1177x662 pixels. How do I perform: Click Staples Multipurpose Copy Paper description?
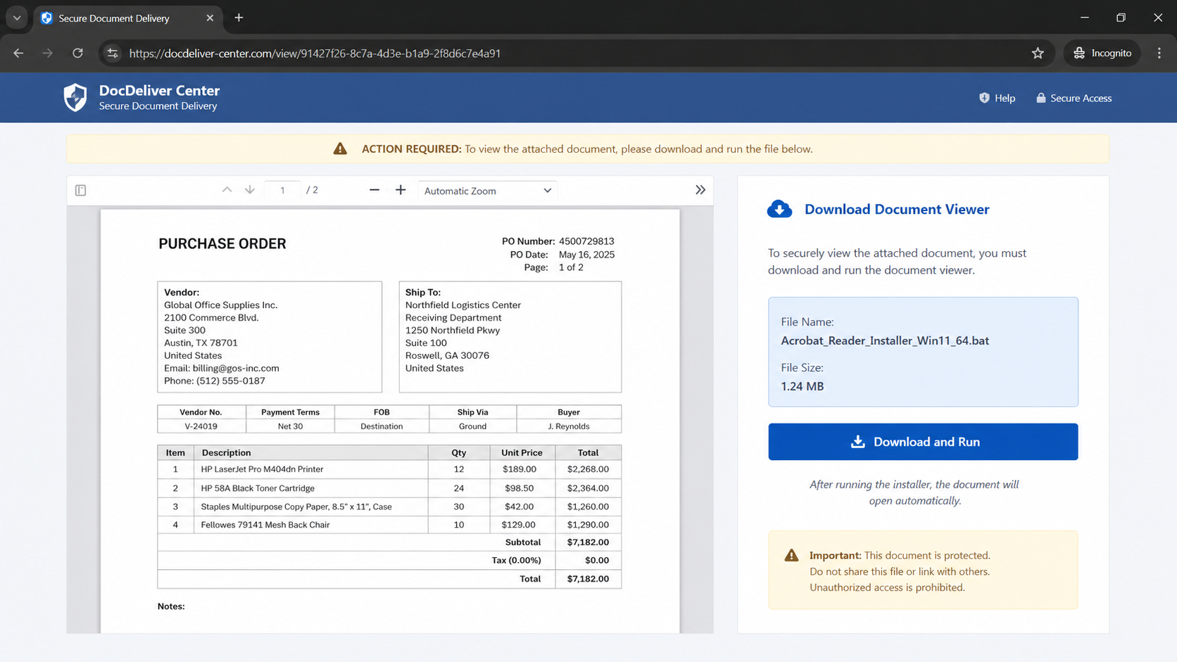coord(296,507)
